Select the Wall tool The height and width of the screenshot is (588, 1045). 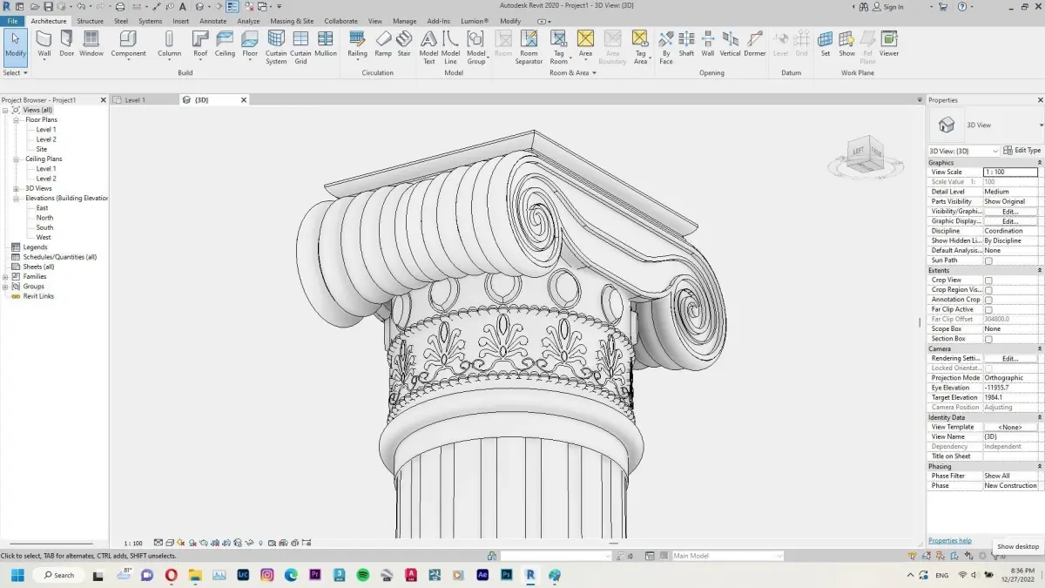(x=44, y=44)
